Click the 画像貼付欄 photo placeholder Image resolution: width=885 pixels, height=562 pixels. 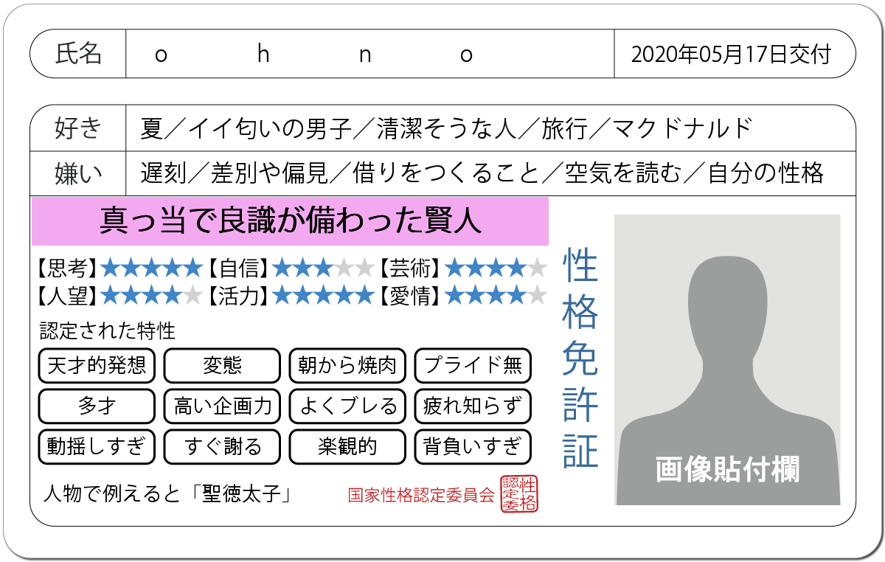727,360
